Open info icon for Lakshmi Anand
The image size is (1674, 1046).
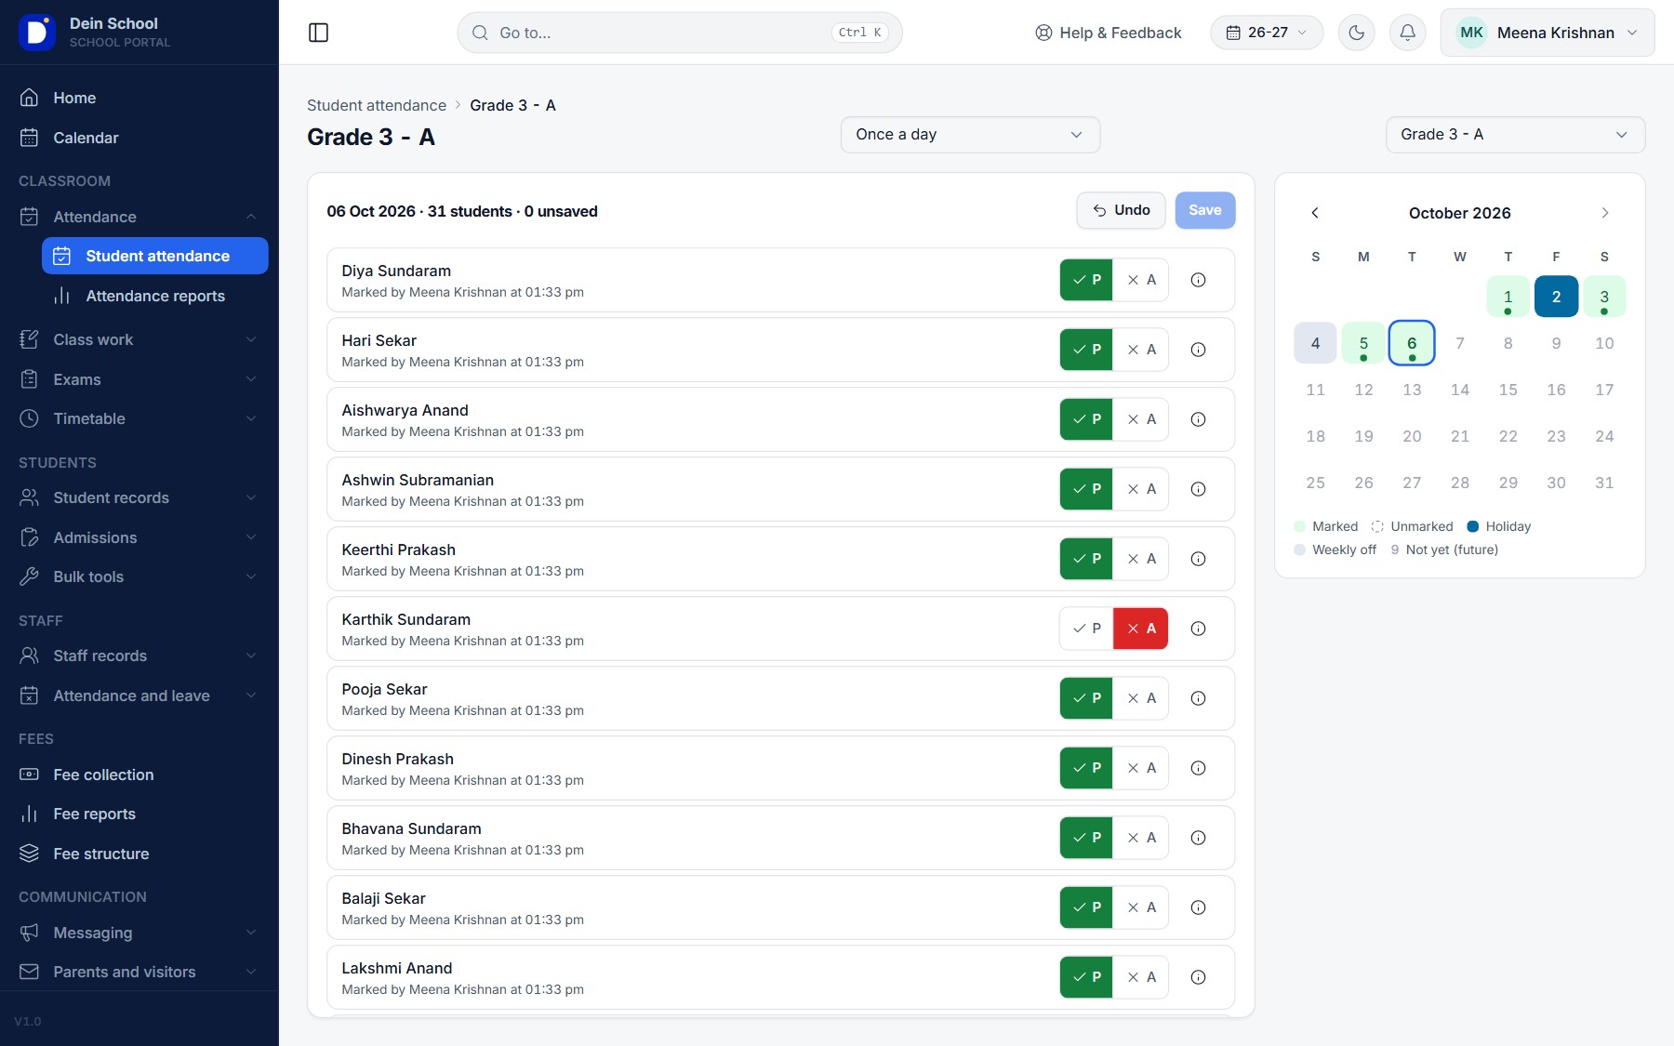1199,977
